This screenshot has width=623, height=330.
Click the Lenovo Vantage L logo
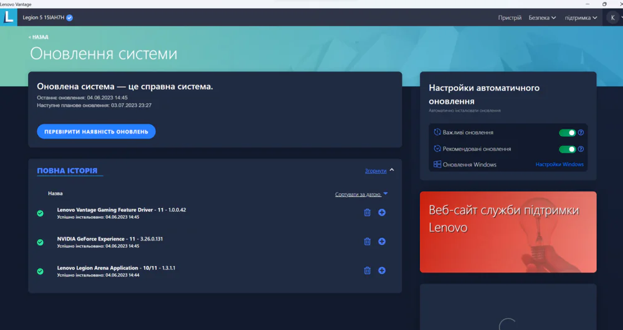coord(8,17)
